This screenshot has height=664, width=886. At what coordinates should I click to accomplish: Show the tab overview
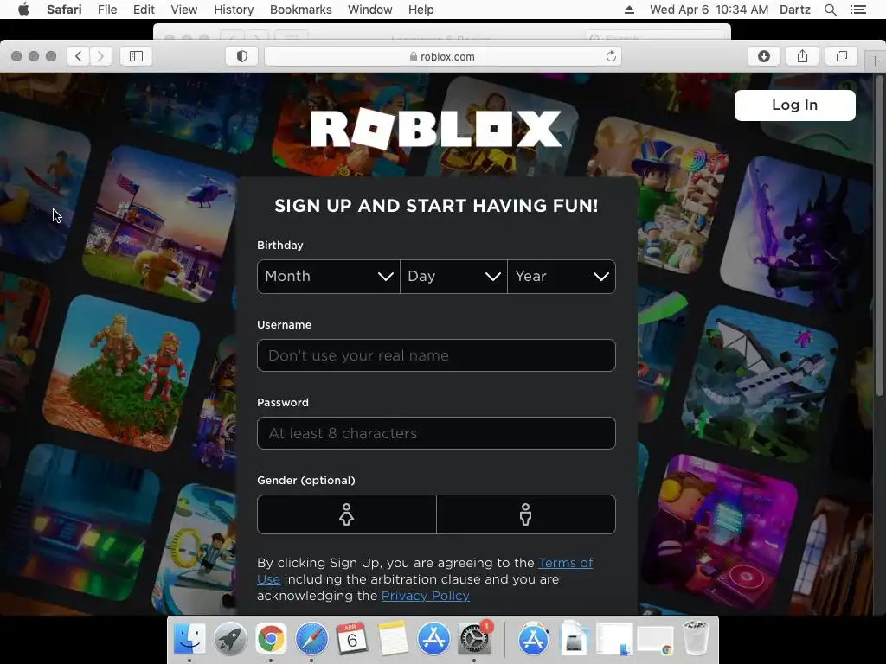(842, 56)
